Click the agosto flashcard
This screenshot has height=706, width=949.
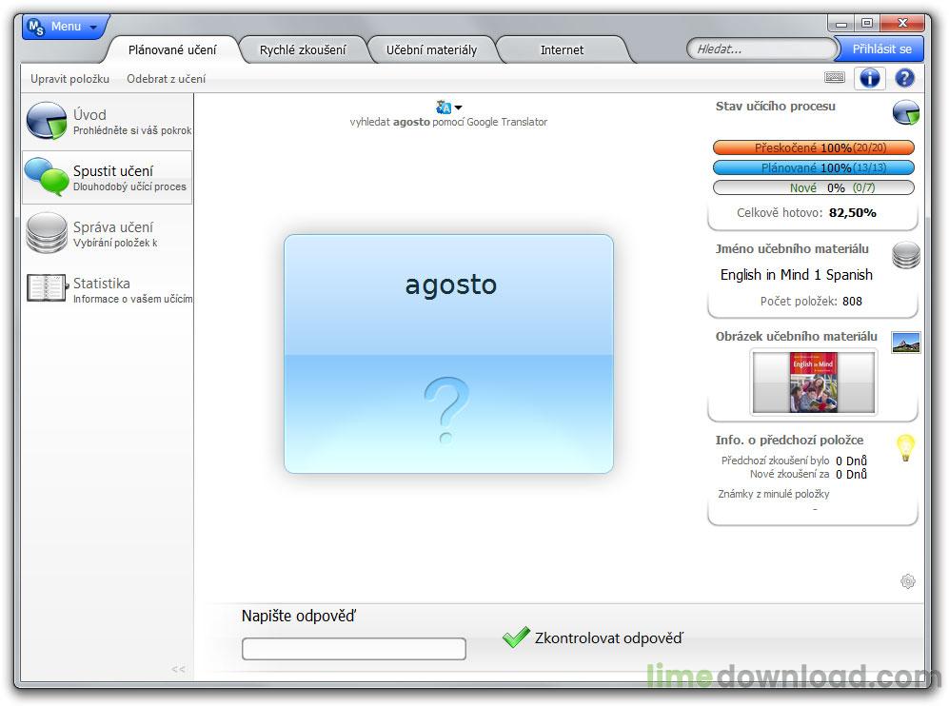point(448,354)
